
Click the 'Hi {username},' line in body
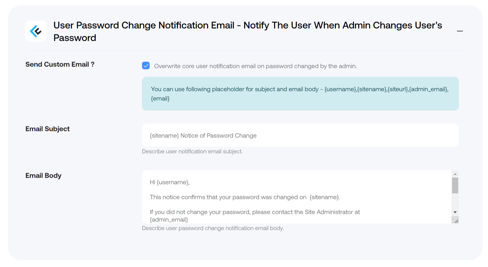click(x=170, y=182)
